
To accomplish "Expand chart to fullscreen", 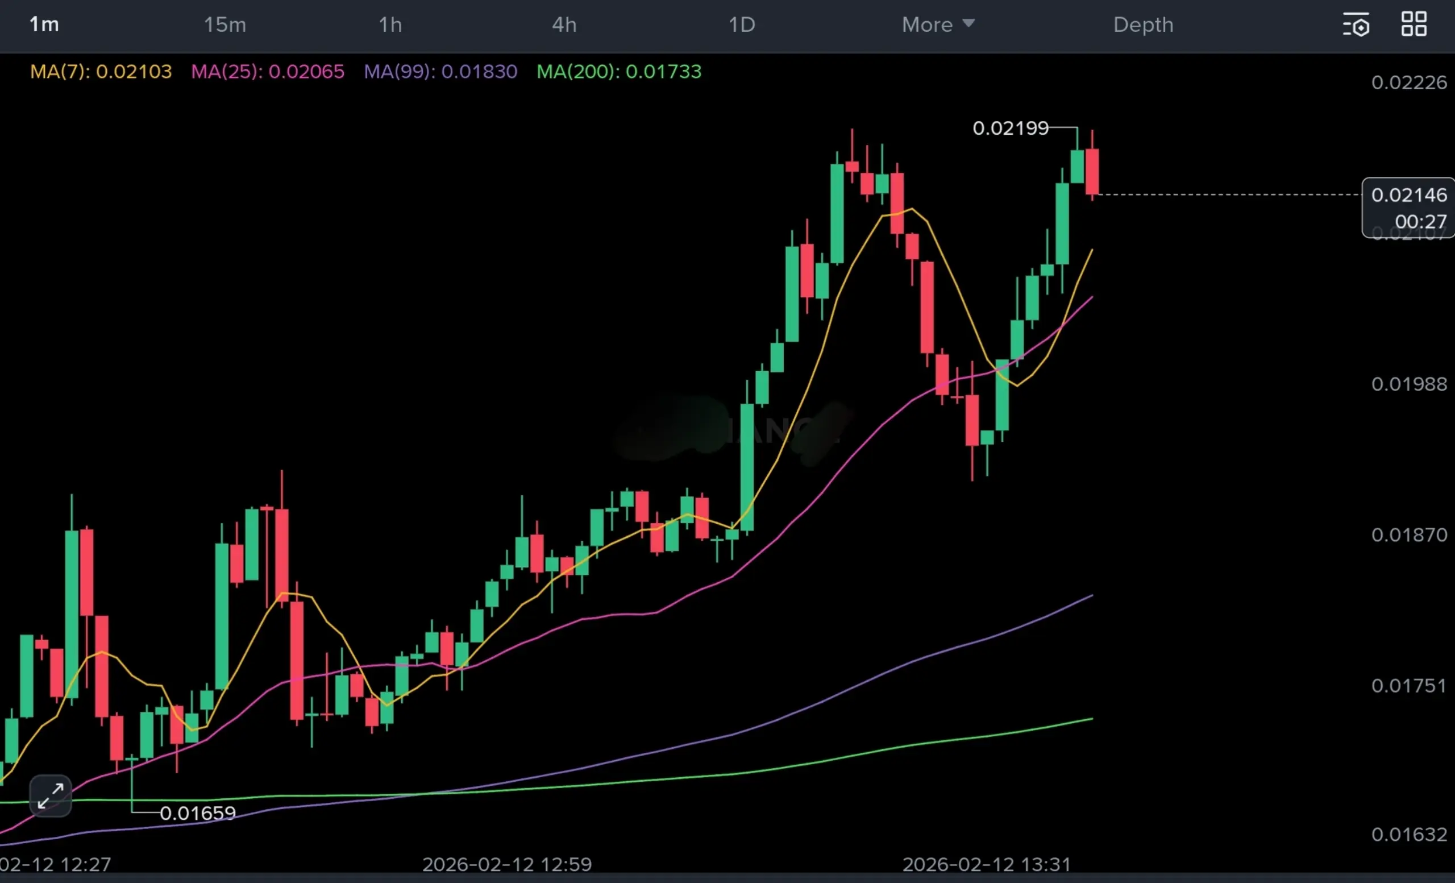I will tap(50, 795).
